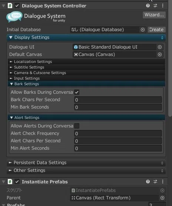
Task: Pick object for Initial Database field
Action: [143, 30]
